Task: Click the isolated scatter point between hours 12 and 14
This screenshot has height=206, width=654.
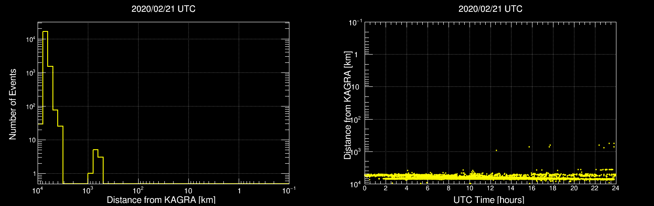Action: coord(496,150)
